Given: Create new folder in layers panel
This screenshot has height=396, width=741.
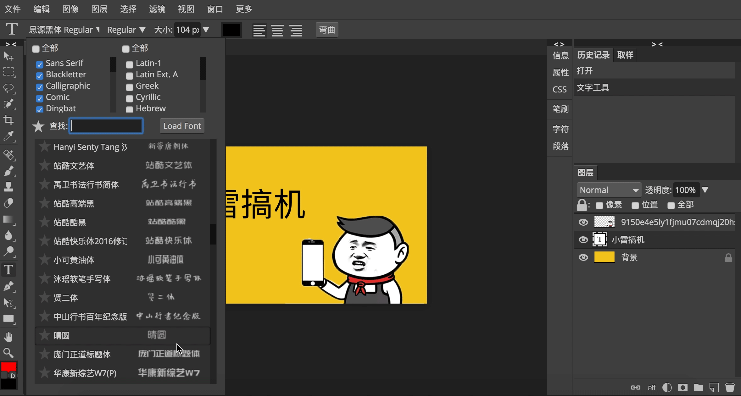Looking at the screenshot, I should click(x=698, y=387).
